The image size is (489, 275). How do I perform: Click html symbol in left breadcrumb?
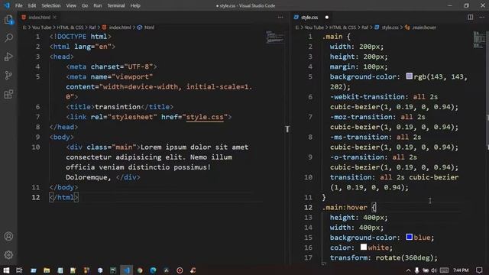click(149, 27)
